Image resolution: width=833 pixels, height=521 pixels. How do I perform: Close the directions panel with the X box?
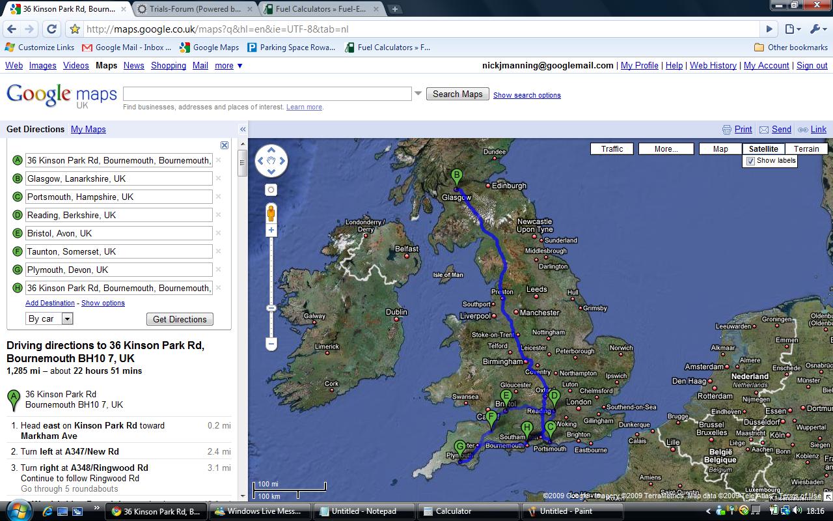click(x=225, y=145)
